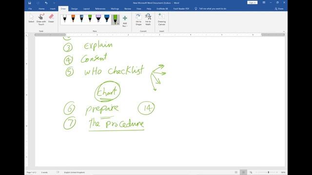
Task: Click the Tell me what you want to do box
Action: click(x=211, y=9)
